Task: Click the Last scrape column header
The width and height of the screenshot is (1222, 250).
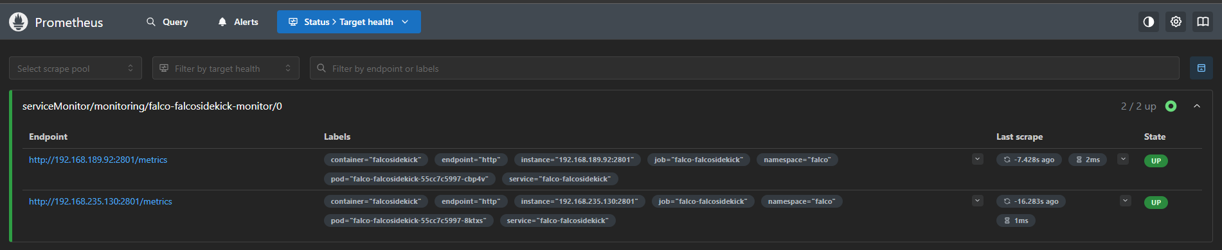Action: coord(1020,137)
